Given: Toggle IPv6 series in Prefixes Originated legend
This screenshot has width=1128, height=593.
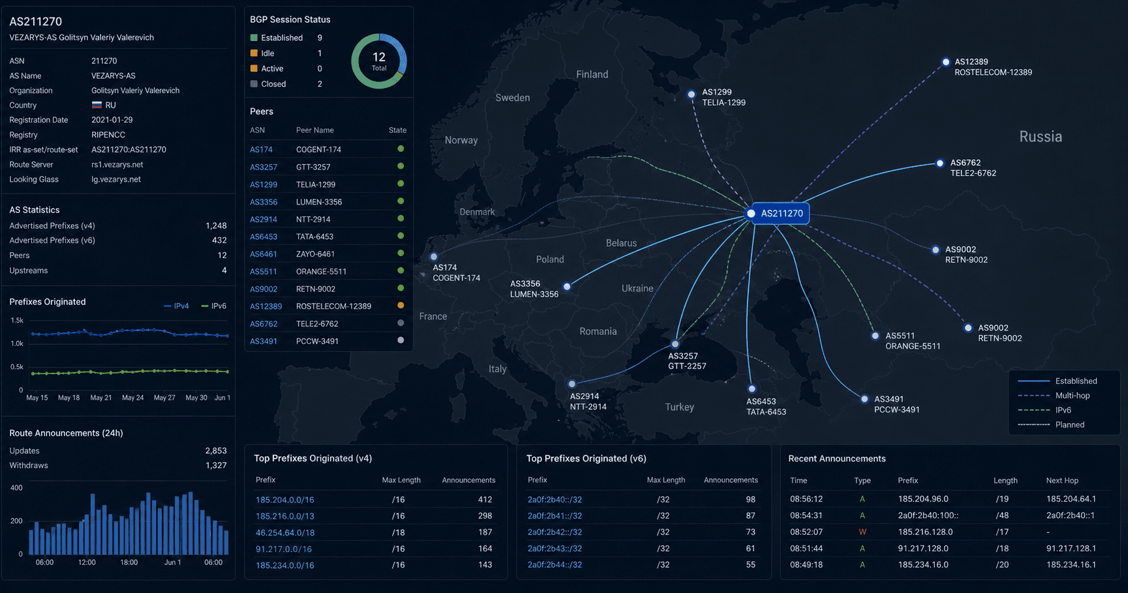Looking at the screenshot, I should point(214,306).
